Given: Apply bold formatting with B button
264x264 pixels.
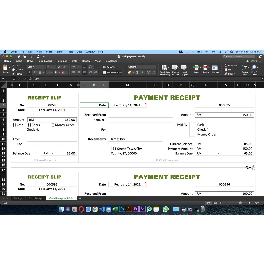Looking at the screenshot, I should click(x=29, y=72).
